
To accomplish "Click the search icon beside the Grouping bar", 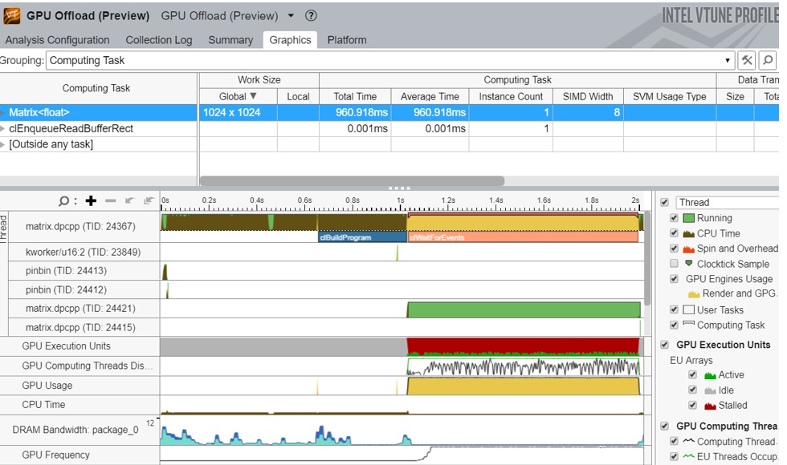I will (x=768, y=60).
